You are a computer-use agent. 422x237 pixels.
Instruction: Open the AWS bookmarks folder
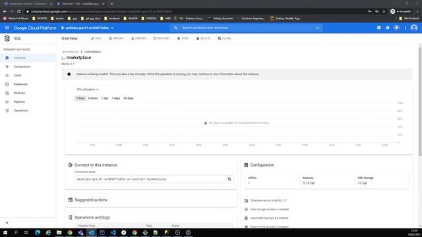click(x=166, y=18)
